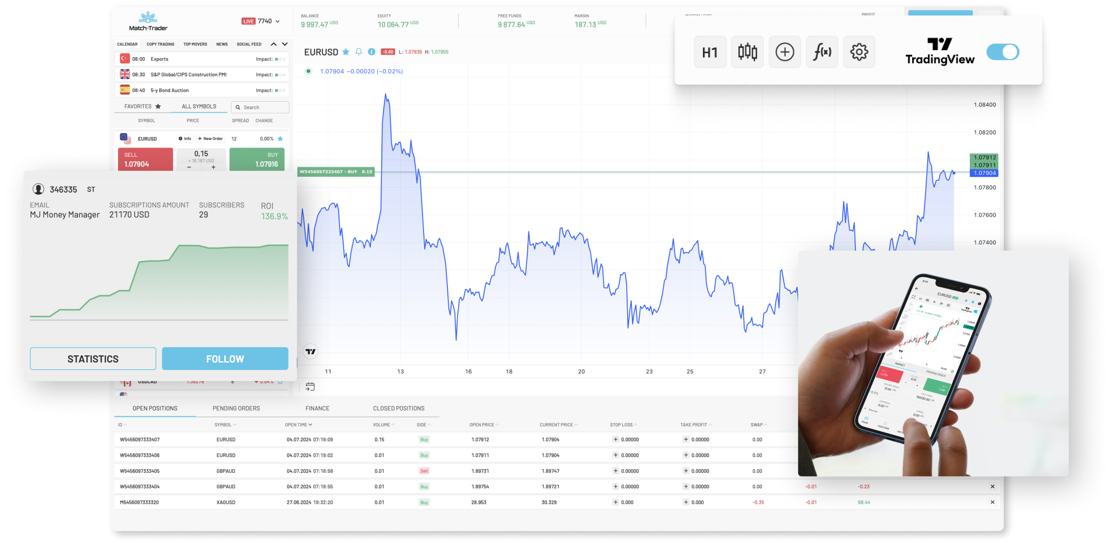Click the blue FOLLOW button

(225, 358)
